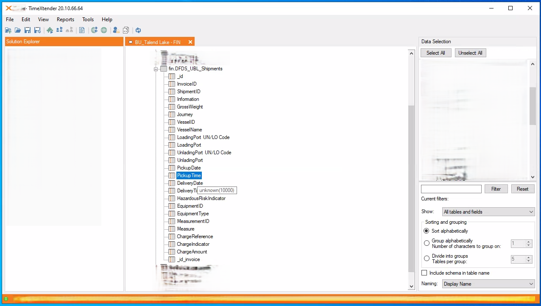Click the field icon beside GrossWeight
Screen dimensions: 541x306
pos(172,107)
